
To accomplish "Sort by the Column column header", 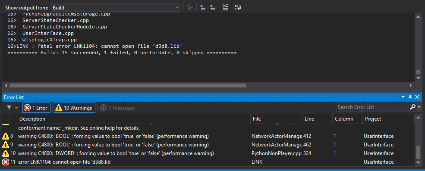I will coord(347,119).
